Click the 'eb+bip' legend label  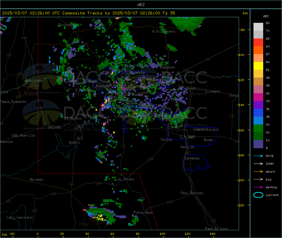pyautogui.click(x=271, y=187)
